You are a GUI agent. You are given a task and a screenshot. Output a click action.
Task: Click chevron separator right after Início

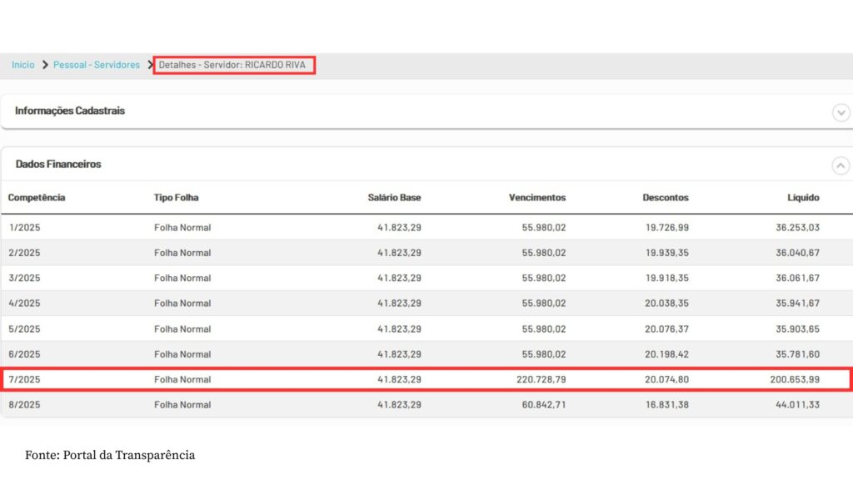[x=45, y=65]
